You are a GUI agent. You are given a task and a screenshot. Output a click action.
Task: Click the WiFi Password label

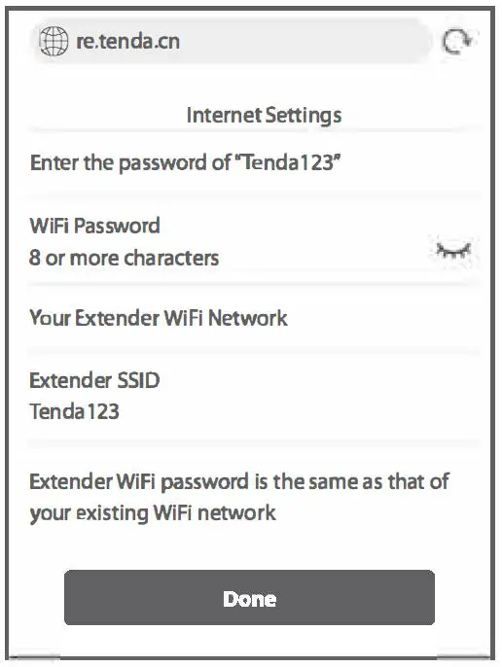coord(94,226)
